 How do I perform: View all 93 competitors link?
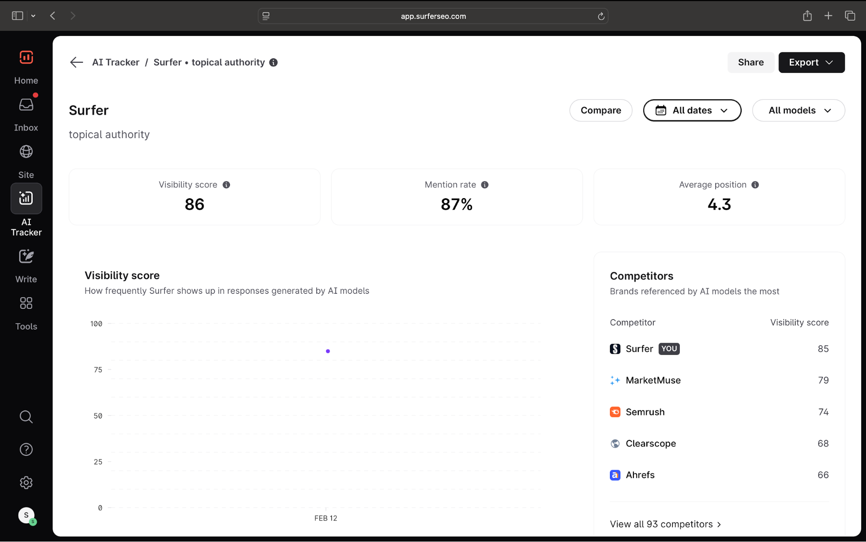point(665,524)
